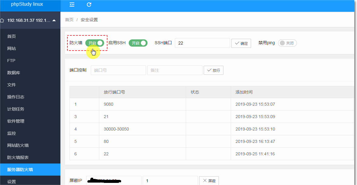Collapse the sidebar using the top toolbar icon
357x185 pixels.
pyautogui.click(x=72, y=5)
